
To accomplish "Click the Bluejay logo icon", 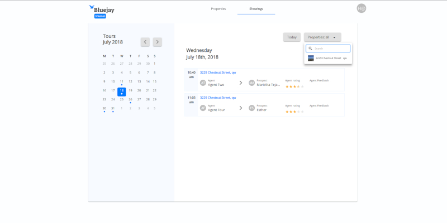I will pyautogui.click(x=92, y=8).
